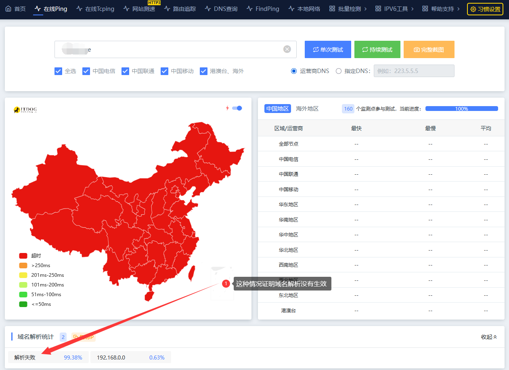Click the home icon in navigation bar

[x=8, y=8]
